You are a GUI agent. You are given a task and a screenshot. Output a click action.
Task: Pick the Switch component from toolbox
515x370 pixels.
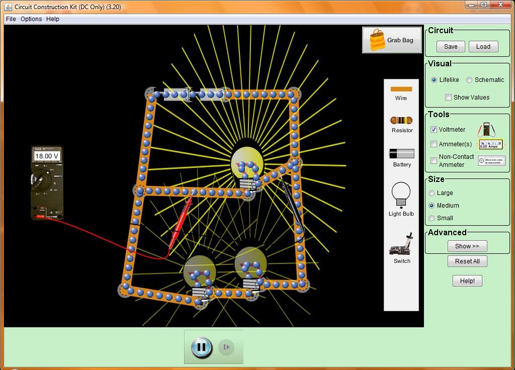(x=401, y=244)
